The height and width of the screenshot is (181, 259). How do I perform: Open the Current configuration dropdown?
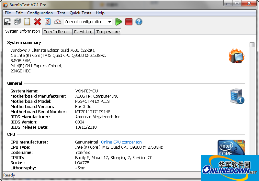click(88, 22)
